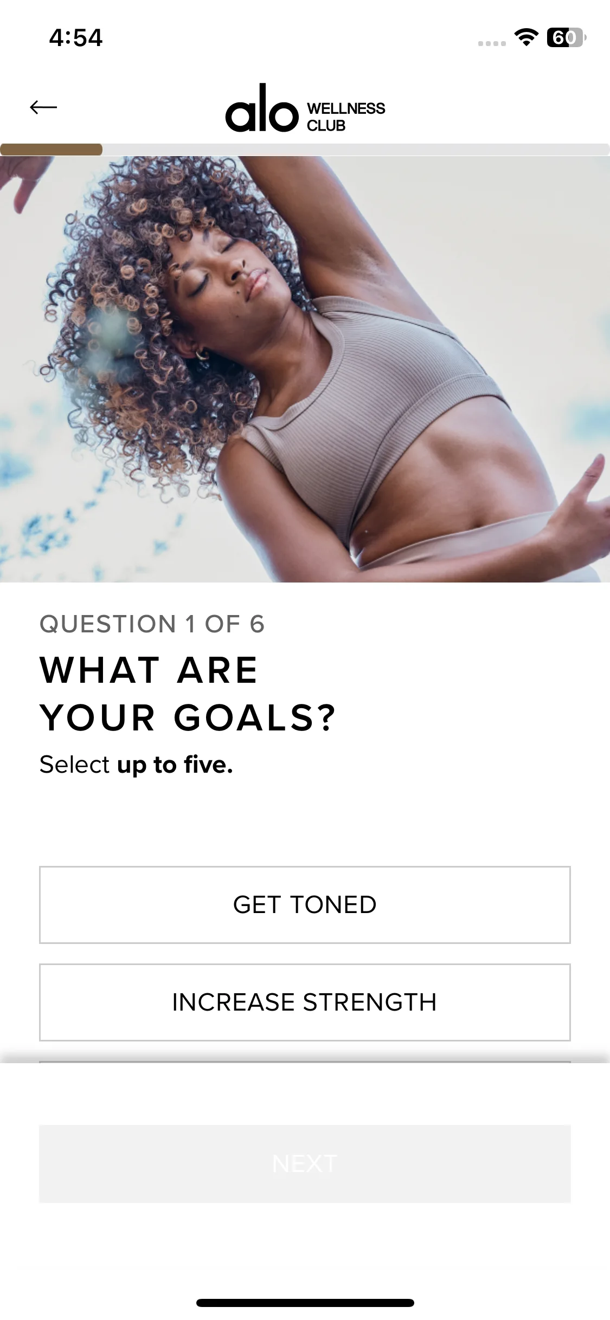
Task: Tap the Wellness Club header text
Action: point(346,117)
